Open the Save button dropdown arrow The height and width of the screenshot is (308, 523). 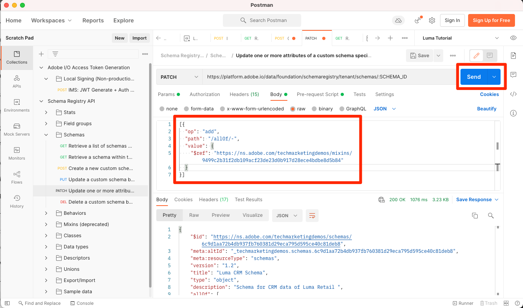point(438,56)
